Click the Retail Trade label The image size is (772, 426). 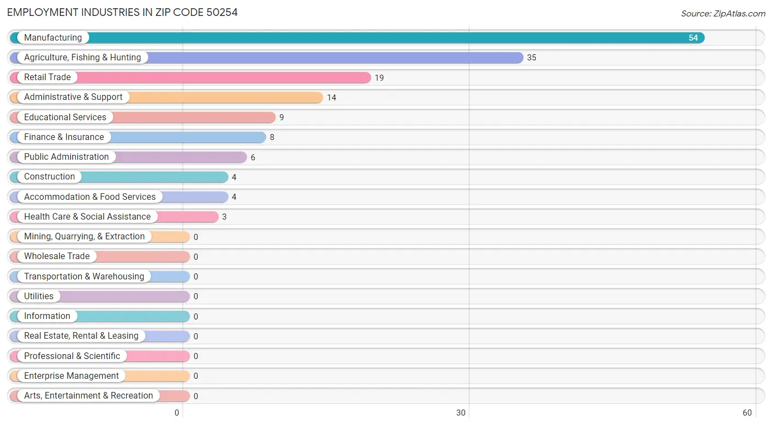(47, 77)
